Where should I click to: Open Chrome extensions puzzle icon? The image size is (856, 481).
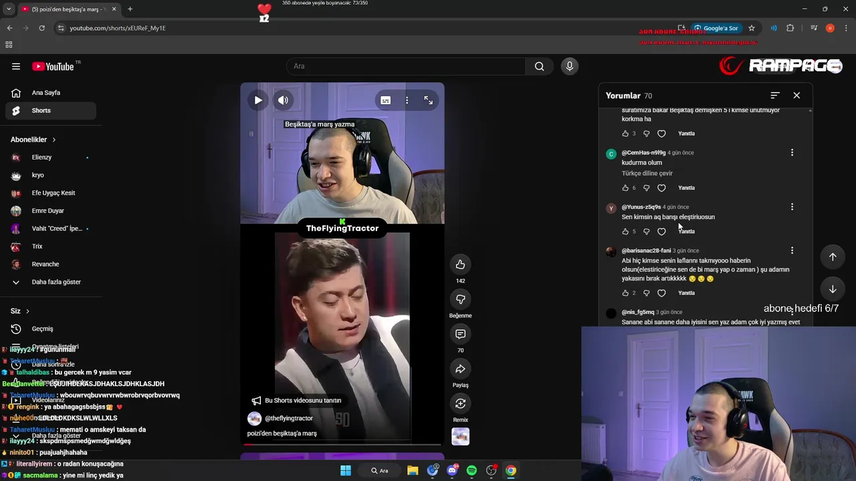point(790,28)
